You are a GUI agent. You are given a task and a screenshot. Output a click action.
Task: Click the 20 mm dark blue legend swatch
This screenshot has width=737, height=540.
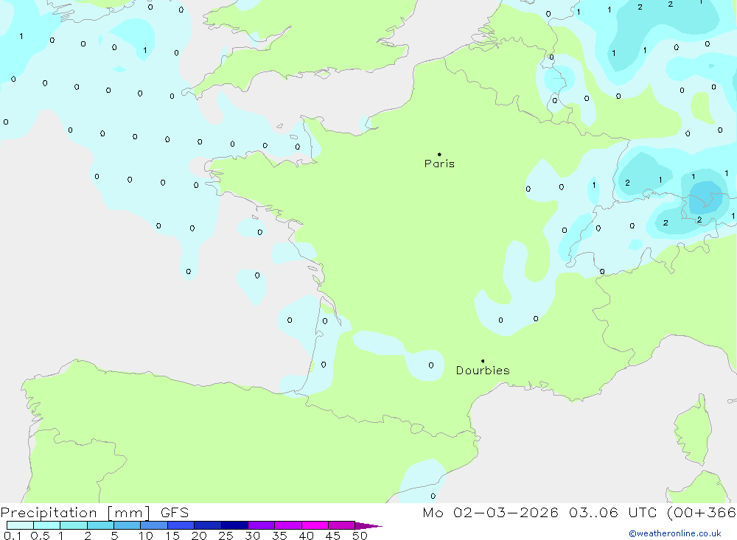coord(207,525)
